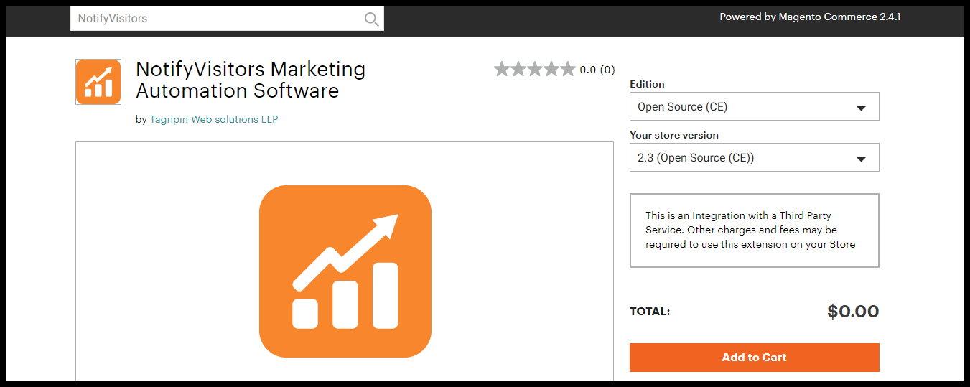Click the Your store version label
This screenshot has height=387, width=970.
tap(674, 135)
